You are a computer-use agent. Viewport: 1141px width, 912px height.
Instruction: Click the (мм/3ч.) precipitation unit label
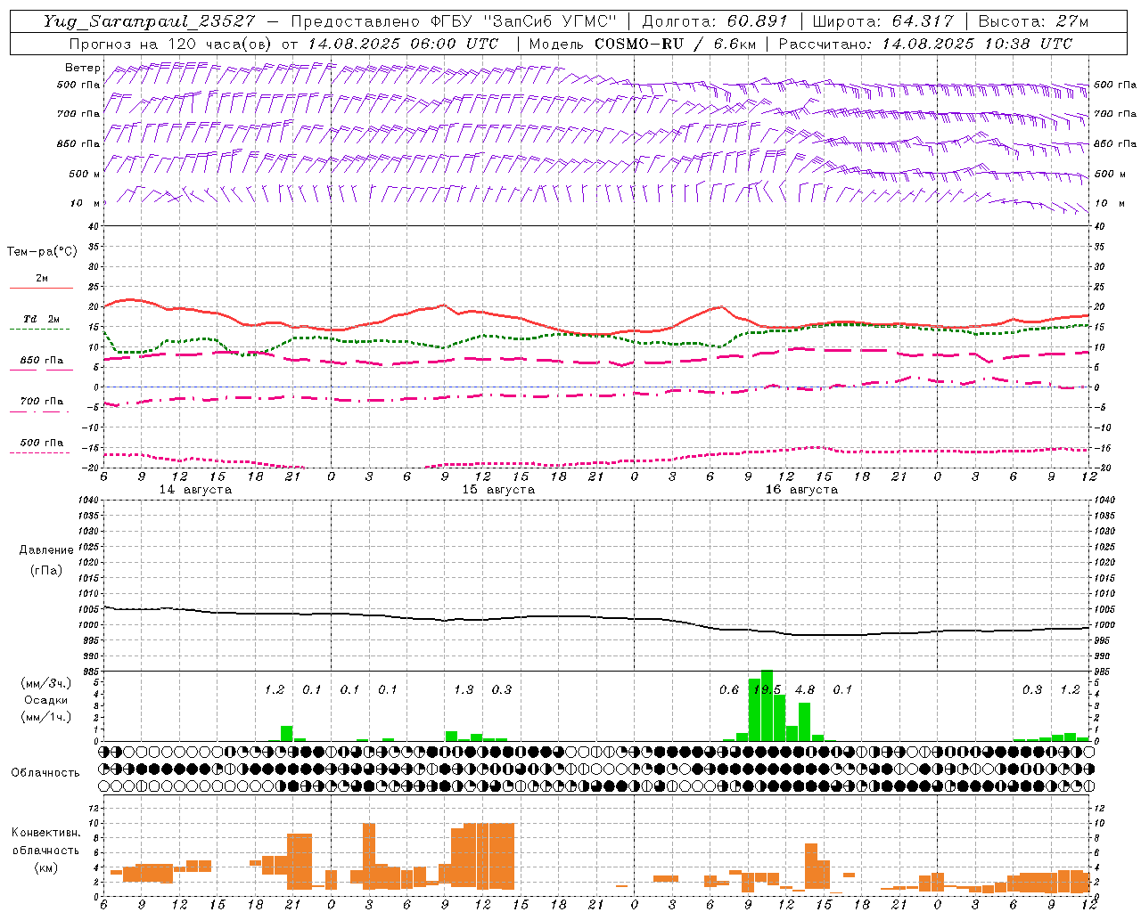pos(45,684)
